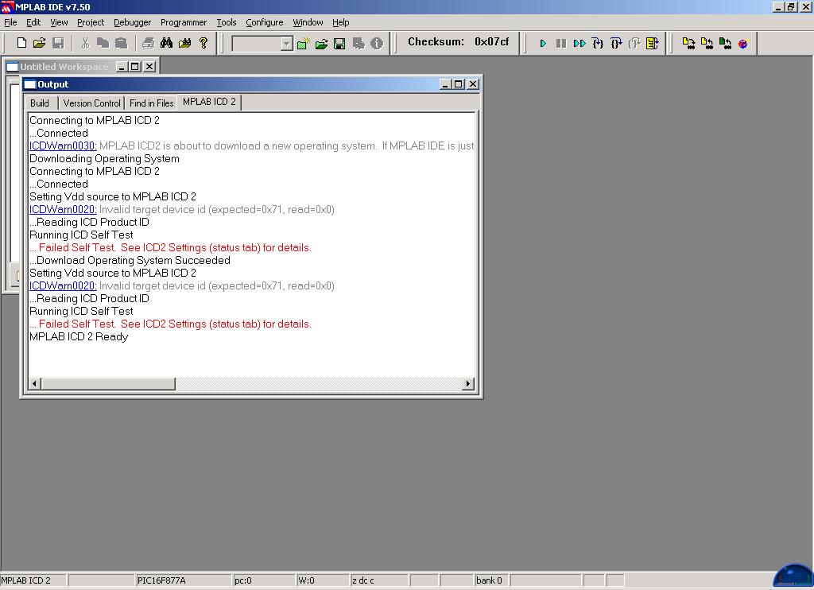This screenshot has height=590, width=814.
Task: Click the first ICD 2 program target icon
Action: click(x=688, y=44)
